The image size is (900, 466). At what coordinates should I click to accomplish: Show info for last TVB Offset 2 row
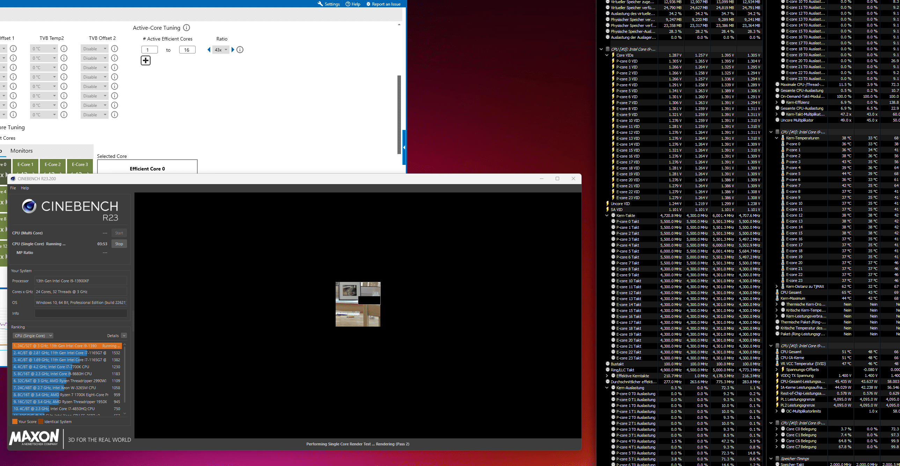click(115, 115)
